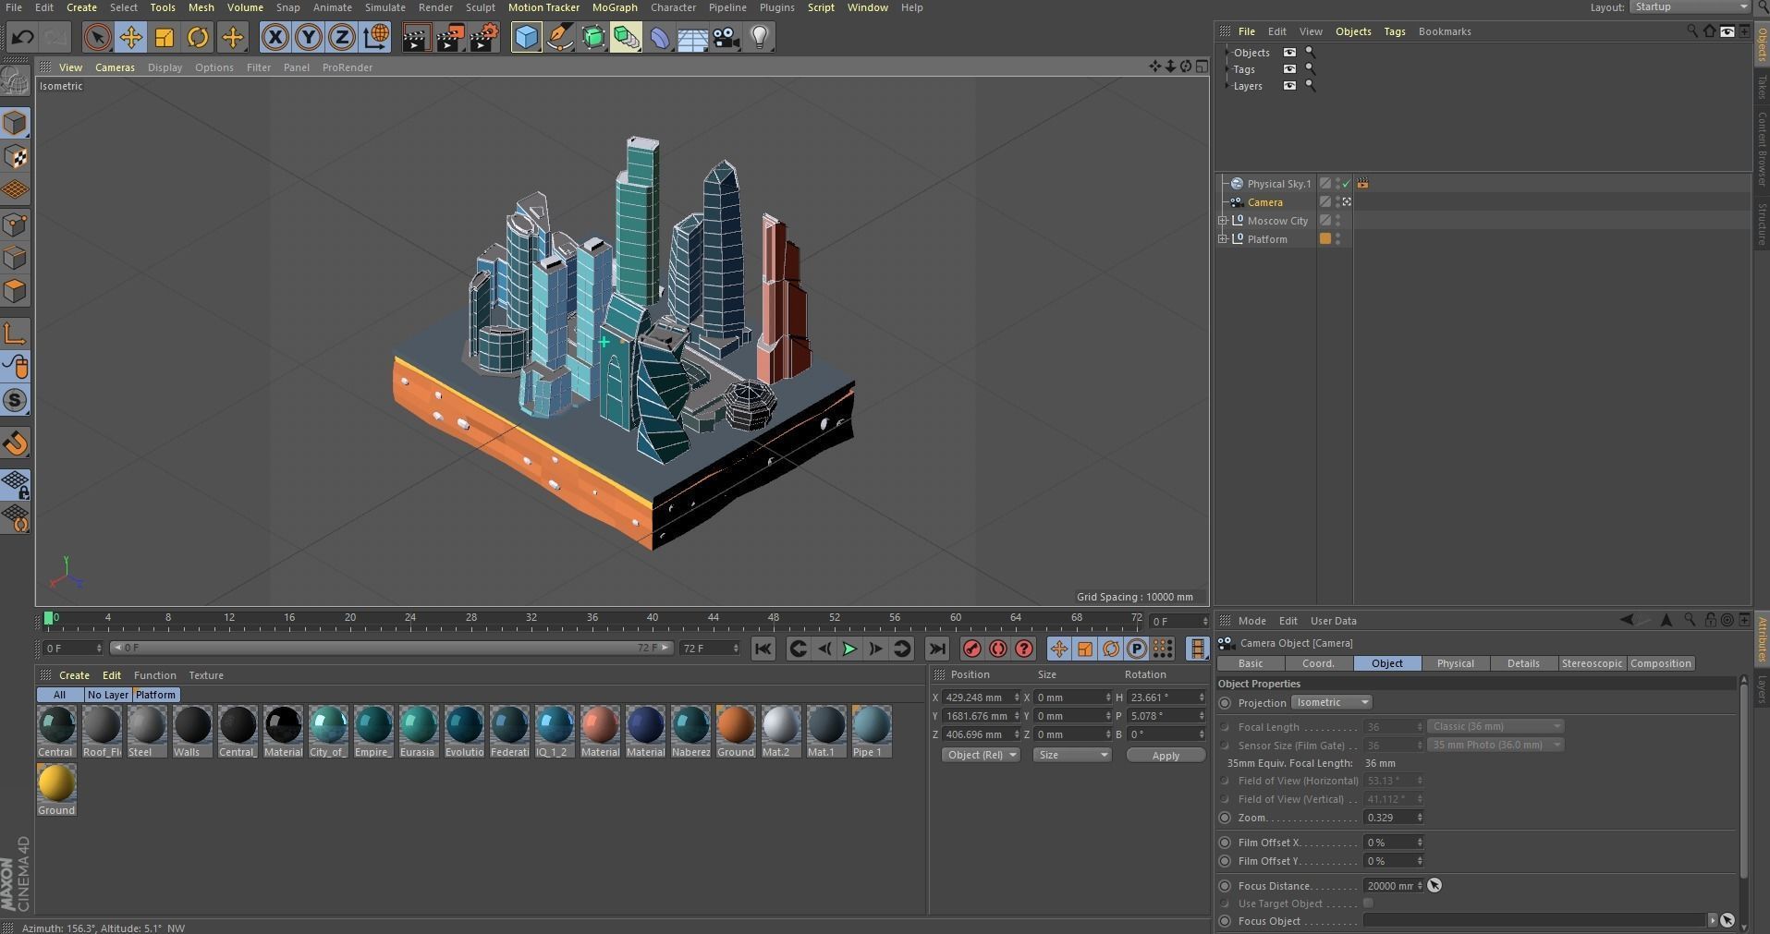Viewport: 1770px width, 934px height.
Task: Open Material Manager Create menu
Action: click(x=74, y=675)
